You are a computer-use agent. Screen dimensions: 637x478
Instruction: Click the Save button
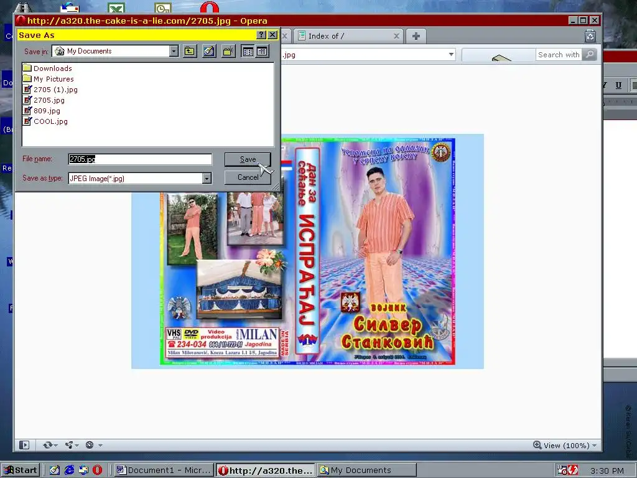[x=248, y=159]
